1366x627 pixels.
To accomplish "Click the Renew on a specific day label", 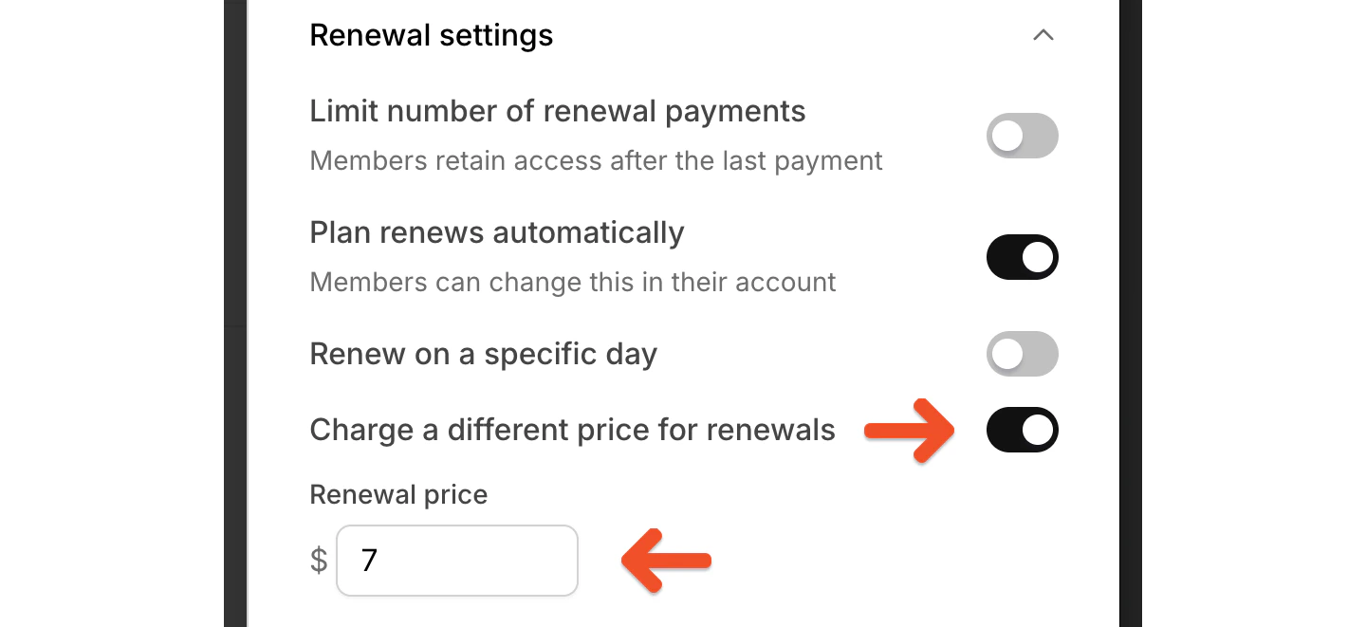I will (483, 353).
